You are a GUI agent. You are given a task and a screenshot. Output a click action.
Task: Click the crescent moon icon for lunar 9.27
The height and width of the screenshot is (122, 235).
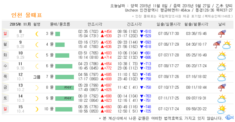(37, 34)
